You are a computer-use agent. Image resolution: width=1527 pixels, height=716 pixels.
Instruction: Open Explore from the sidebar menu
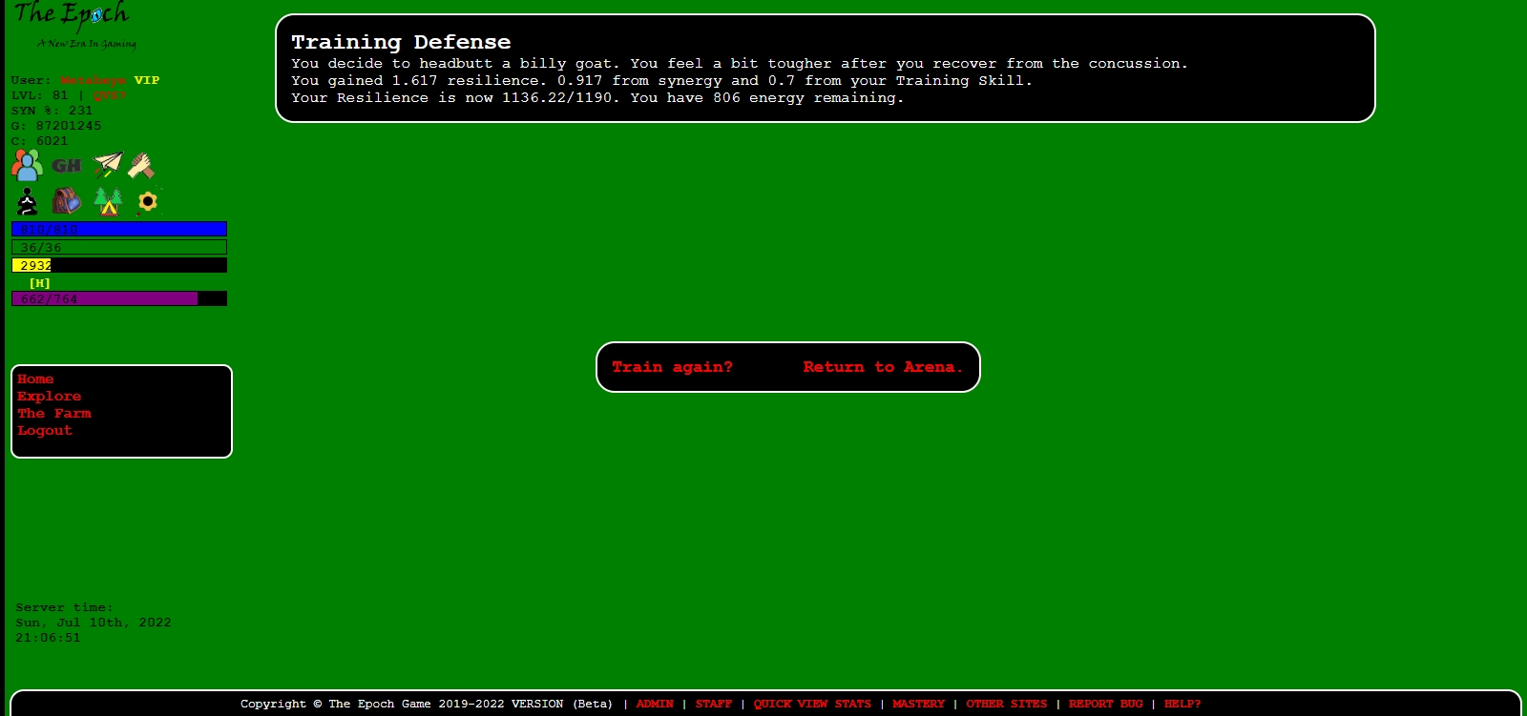[x=49, y=397]
